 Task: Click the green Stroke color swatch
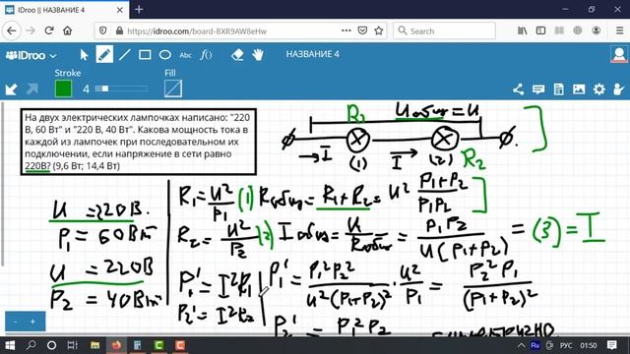(63, 88)
